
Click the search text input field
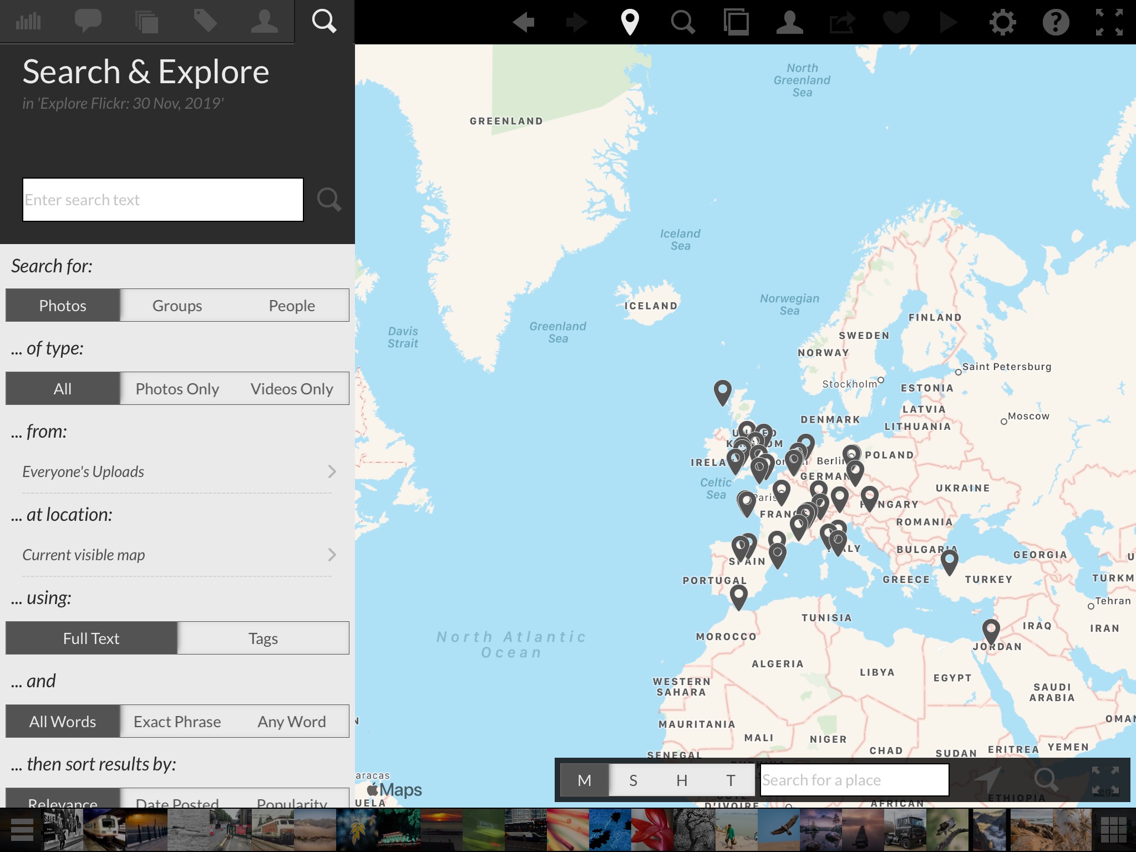[x=163, y=199]
